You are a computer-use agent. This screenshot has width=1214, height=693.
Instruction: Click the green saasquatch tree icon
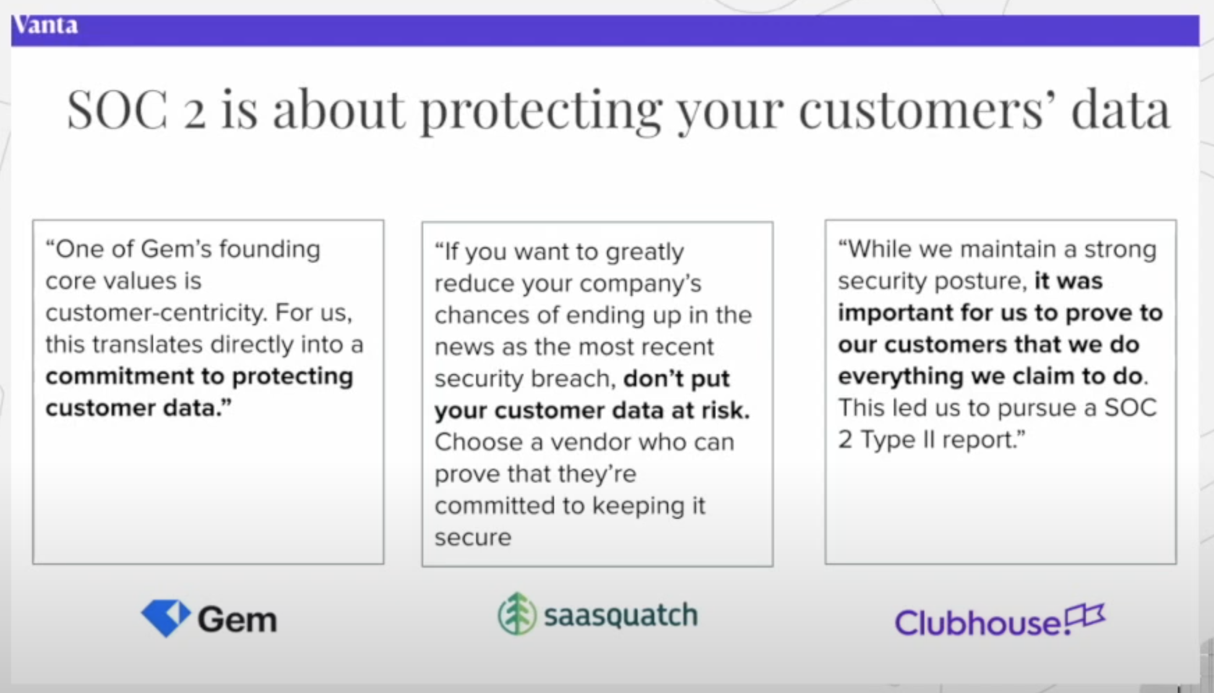[517, 614]
